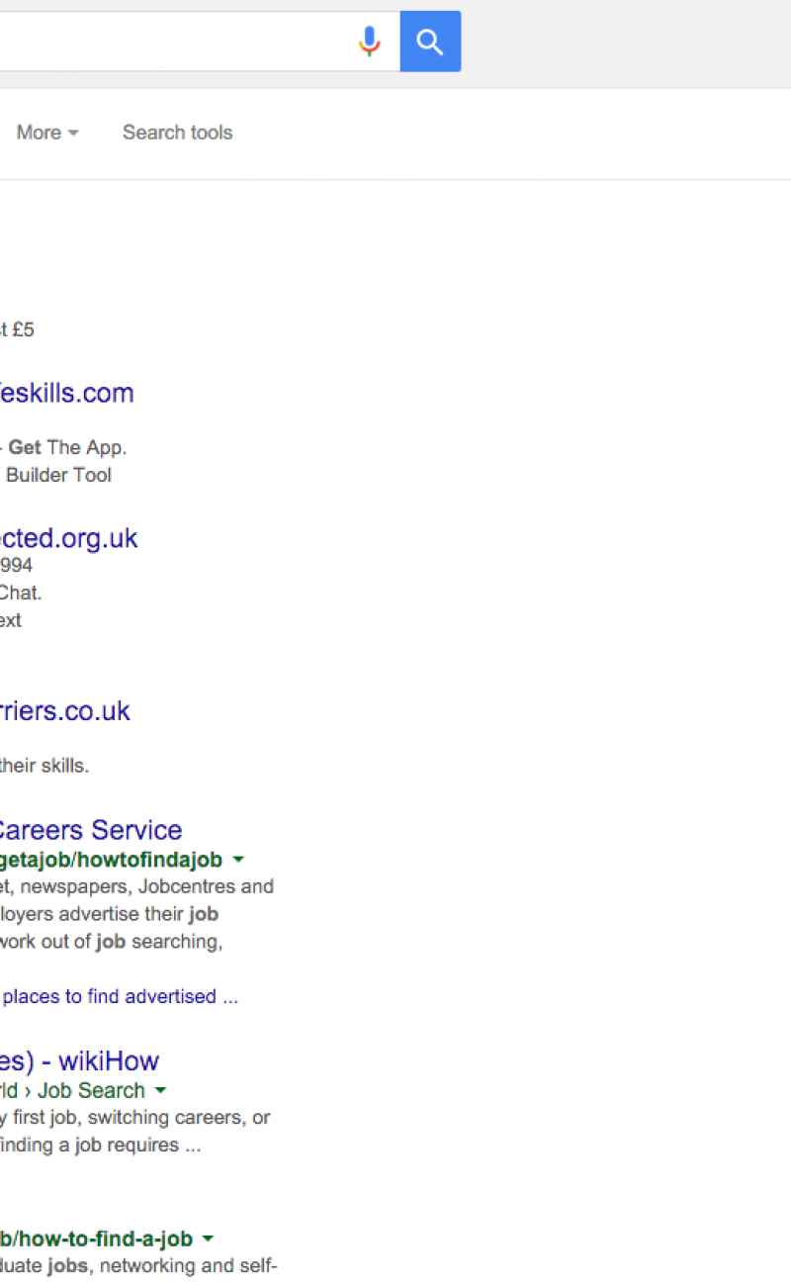Screen dimensions: 791x1286
Task: Click the blue magnifier search button
Action: coord(430,42)
